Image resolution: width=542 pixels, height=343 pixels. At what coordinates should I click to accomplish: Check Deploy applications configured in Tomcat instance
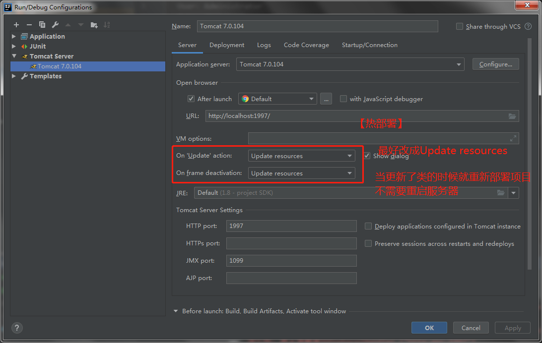click(x=368, y=226)
